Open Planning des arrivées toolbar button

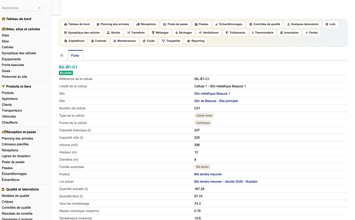tap(113, 24)
